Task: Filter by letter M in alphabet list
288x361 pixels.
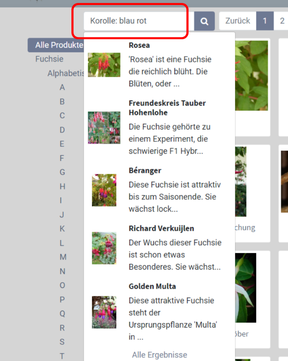Action: pyautogui.click(x=63, y=257)
